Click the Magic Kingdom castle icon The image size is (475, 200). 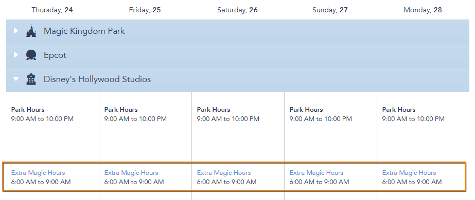pos(31,31)
